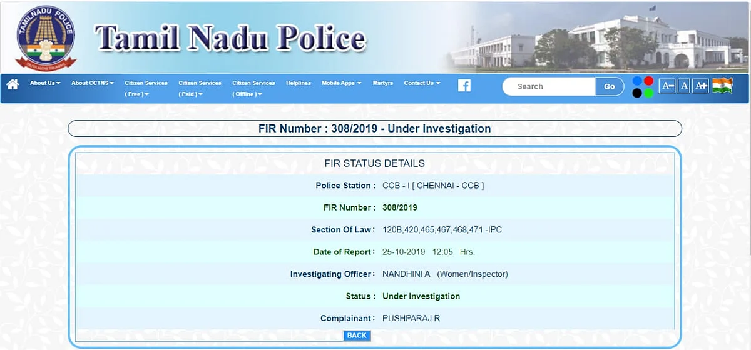
Task: Select the Police Station label
Action: coord(345,186)
